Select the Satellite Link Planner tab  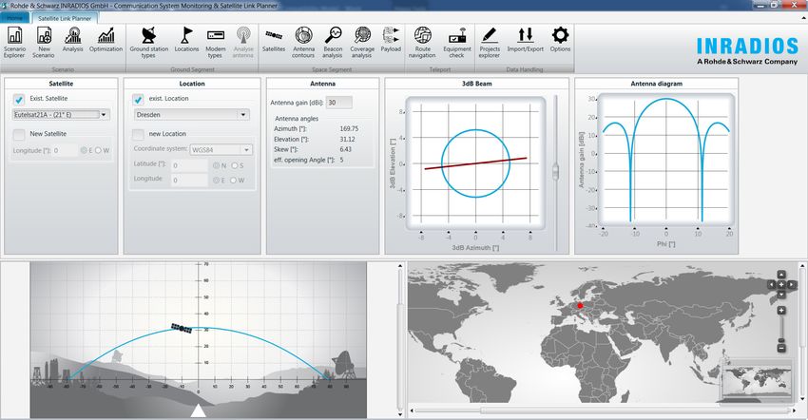pyautogui.click(x=65, y=18)
